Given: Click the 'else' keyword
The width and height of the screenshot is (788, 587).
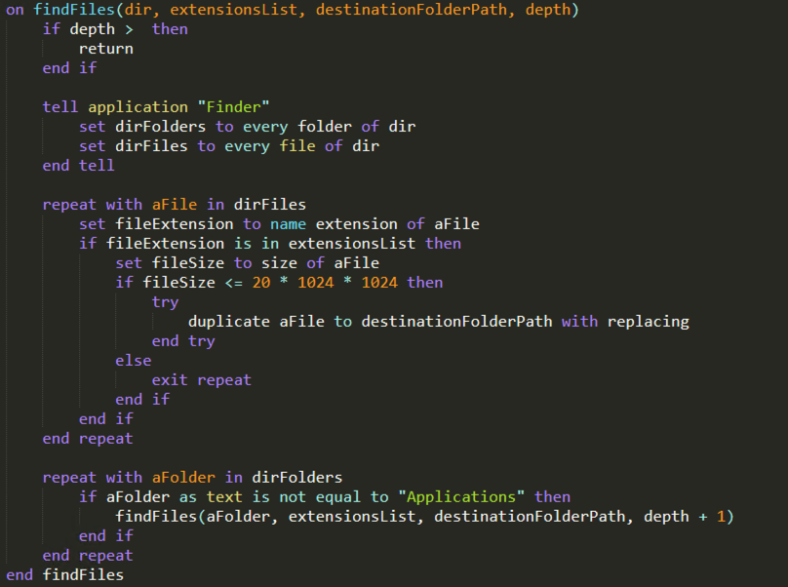Looking at the screenshot, I should pos(134,361).
